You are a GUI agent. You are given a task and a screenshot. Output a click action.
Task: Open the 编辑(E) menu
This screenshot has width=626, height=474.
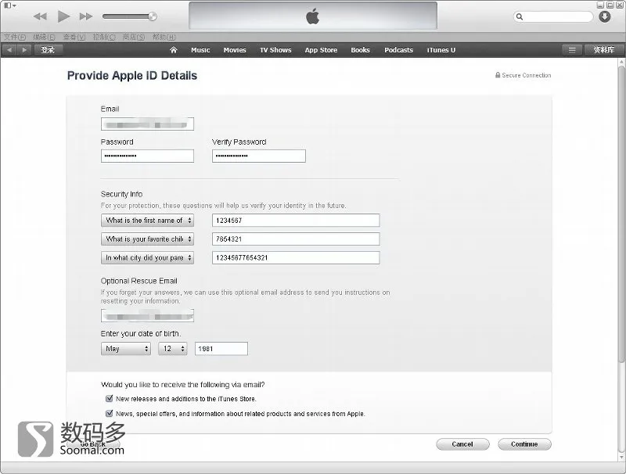pyautogui.click(x=44, y=37)
